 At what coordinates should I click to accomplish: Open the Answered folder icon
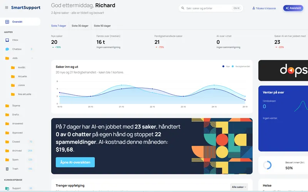(7, 124)
